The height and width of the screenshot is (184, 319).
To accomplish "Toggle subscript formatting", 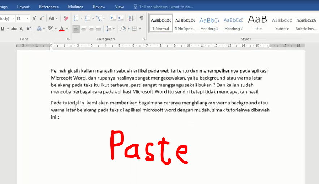I will [x=21, y=29].
